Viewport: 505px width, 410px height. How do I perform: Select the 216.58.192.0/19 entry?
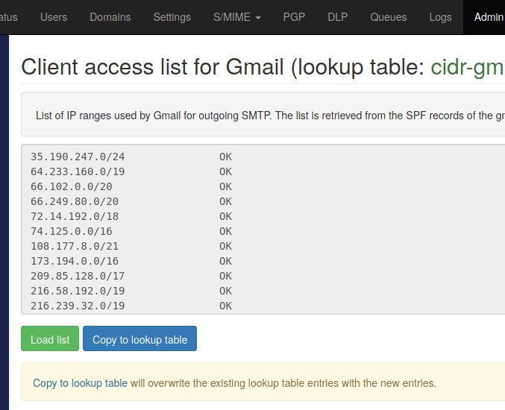[78, 291]
